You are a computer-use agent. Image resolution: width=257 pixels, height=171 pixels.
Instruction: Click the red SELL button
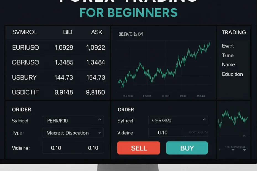click(138, 148)
